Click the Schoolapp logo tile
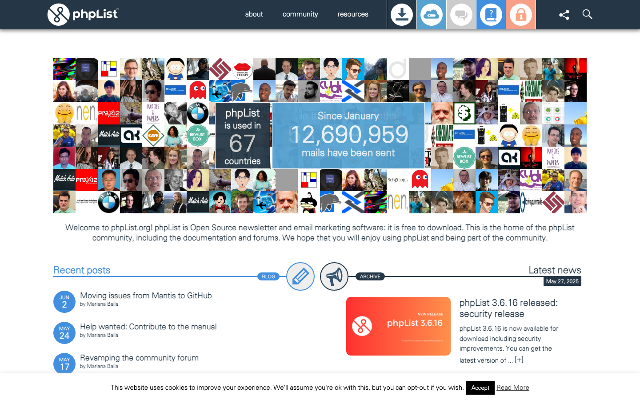This screenshot has height=400, width=640. click(x=398, y=180)
